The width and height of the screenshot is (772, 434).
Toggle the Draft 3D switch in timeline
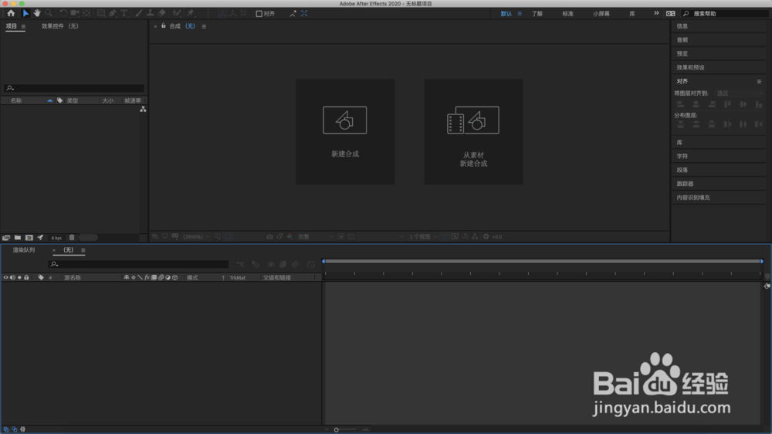point(256,265)
